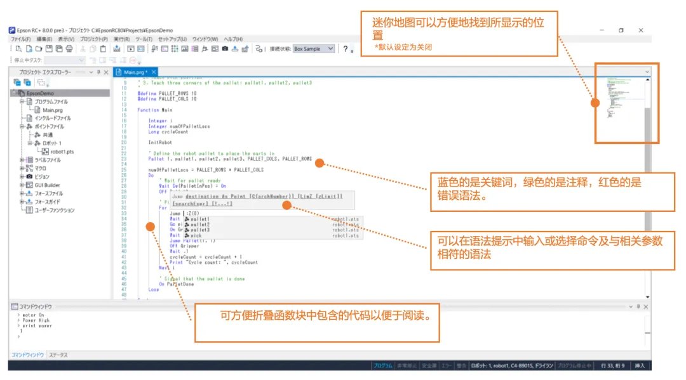Click the build project toolbar icon
This screenshot has height=380, width=686.
pos(117,49)
